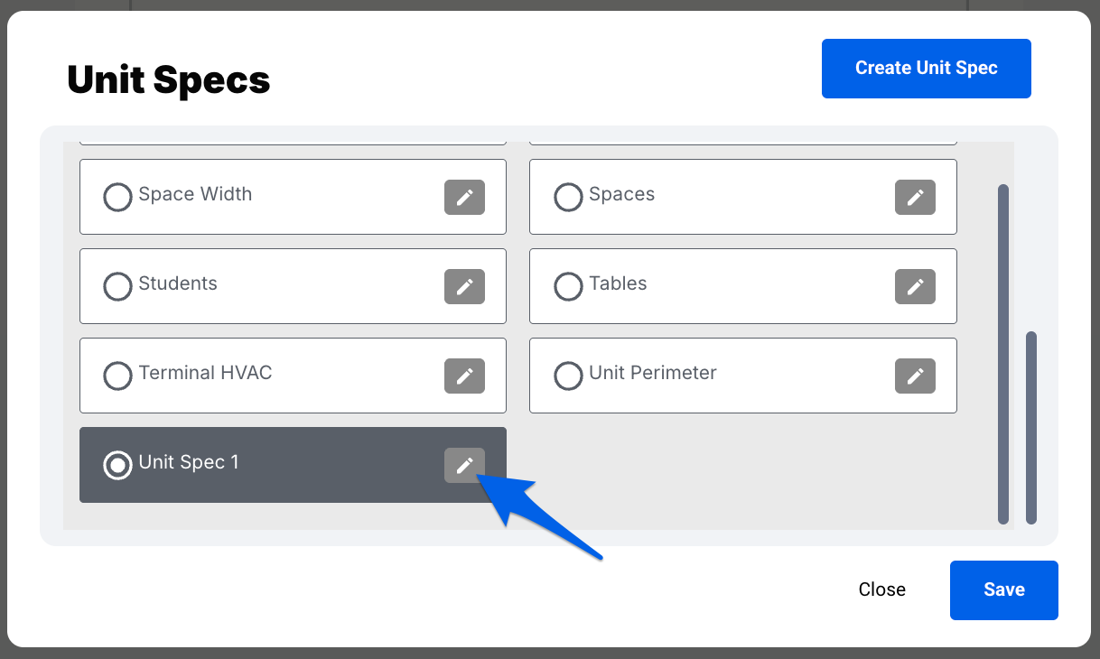The height and width of the screenshot is (659, 1100).
Task: Select Terminal HVAC radio button
Action: [x=117, y=376]
